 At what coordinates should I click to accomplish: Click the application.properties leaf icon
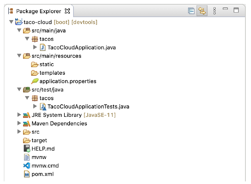35,81
